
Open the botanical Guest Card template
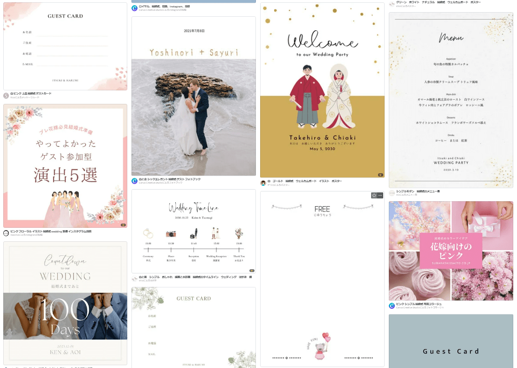(x=193, y=327)
